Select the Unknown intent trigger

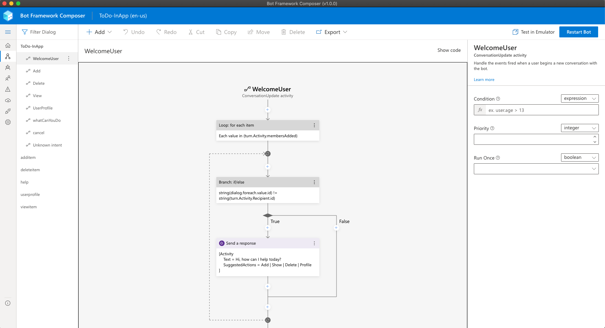tap(47, 145)
